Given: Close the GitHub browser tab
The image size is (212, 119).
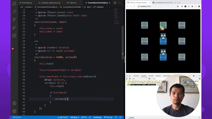Looking at the screenshot, I should point(175,3).
